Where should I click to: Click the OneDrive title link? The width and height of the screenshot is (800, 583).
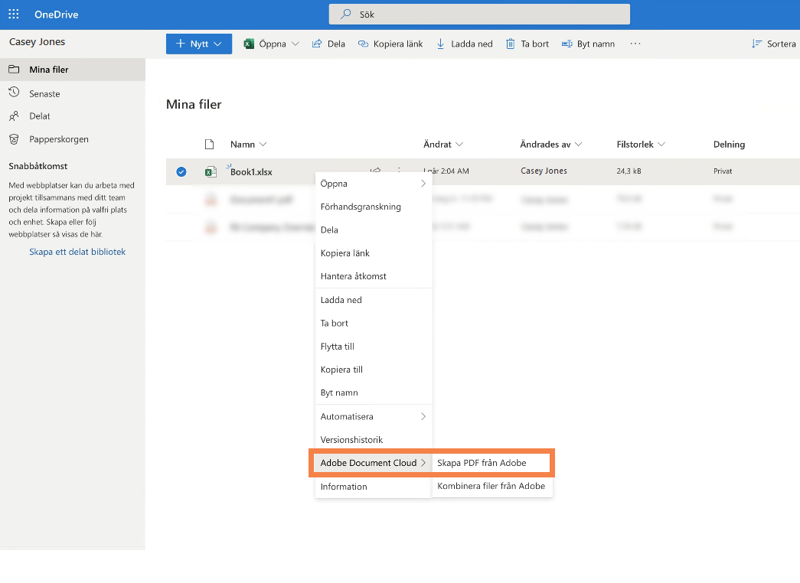tap(56, 15)
